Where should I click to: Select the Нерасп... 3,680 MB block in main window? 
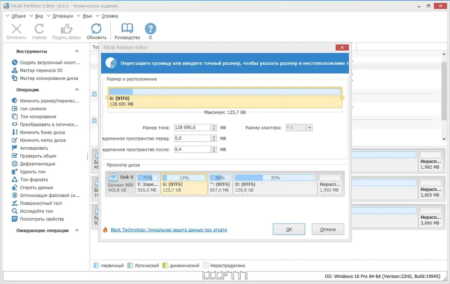click(430, 217)
